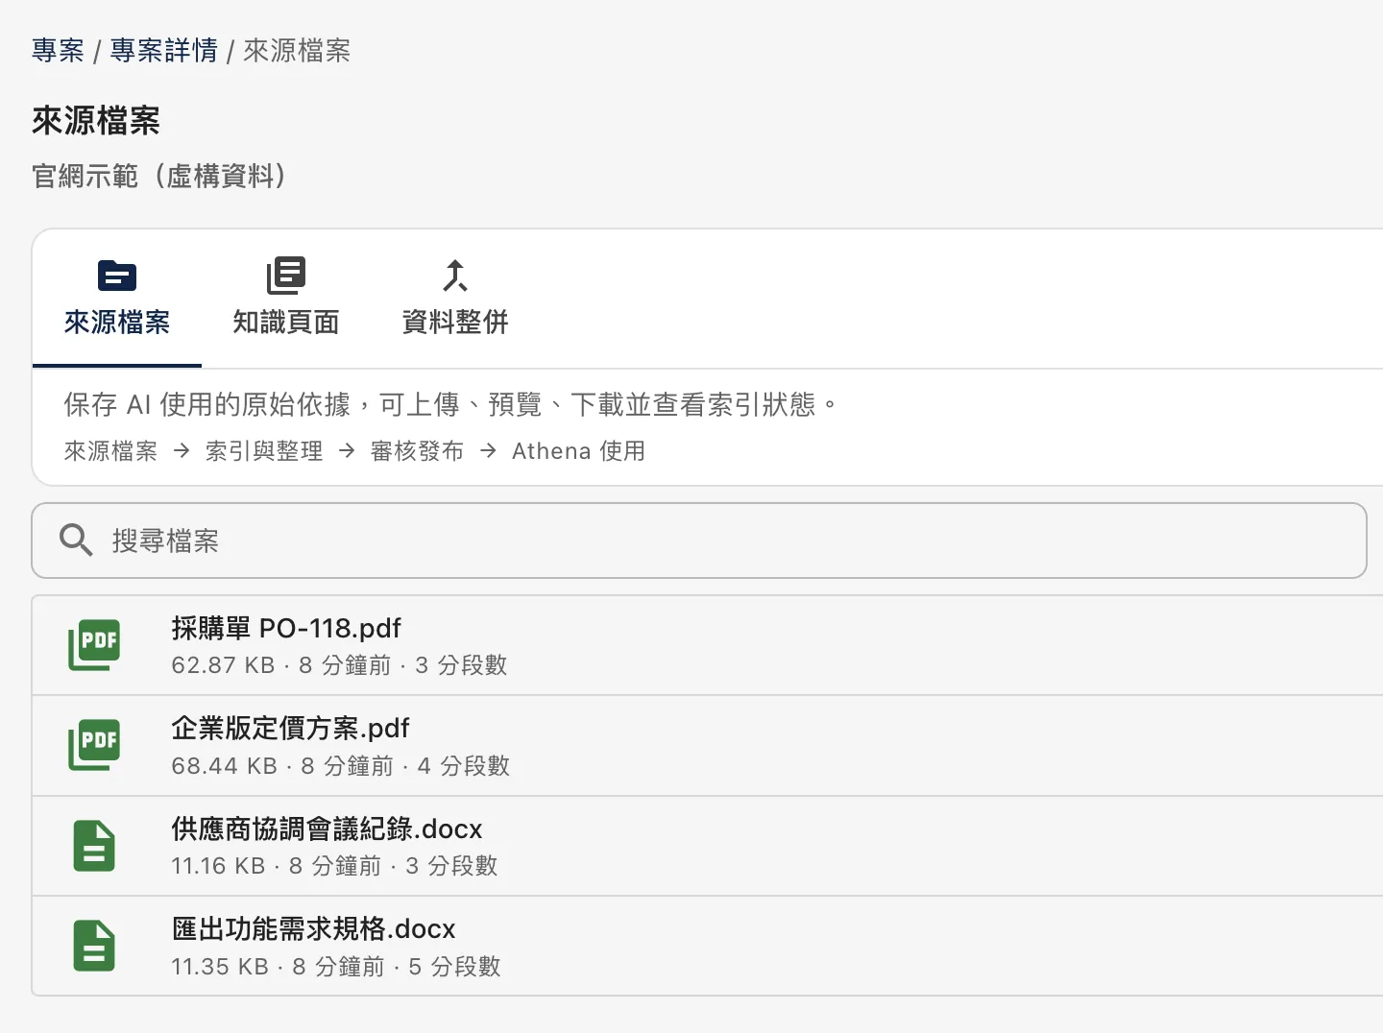The image size is (1383, 1033).
Task: Click the 資料整併 merge tab icon
Action: (x=455, y=276)
